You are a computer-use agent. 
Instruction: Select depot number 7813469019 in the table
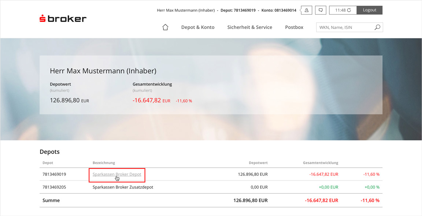[54, 174]
